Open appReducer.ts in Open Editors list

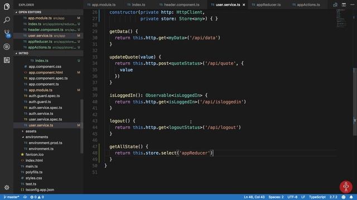point(49,42)
